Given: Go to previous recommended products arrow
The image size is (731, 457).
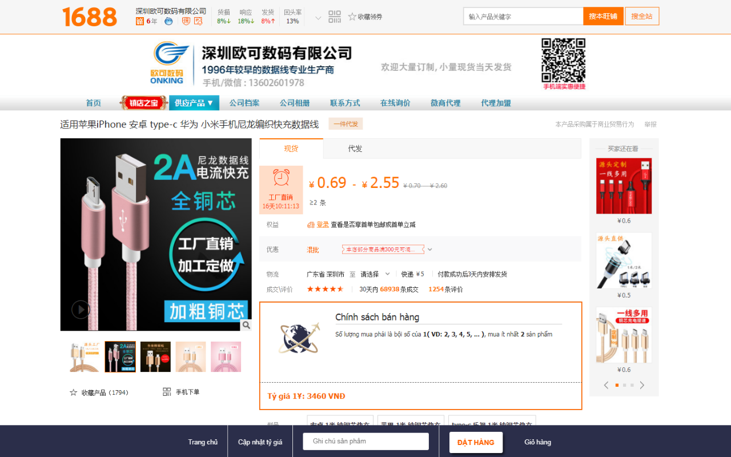Looking at the screenshot, I should pyautogui.click(x=606, y=385).
